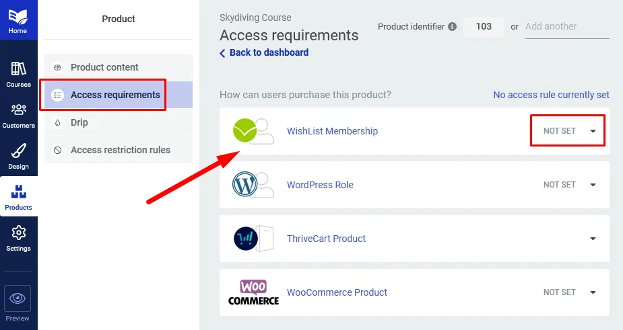Click the Product panel heading

[119, 19]
